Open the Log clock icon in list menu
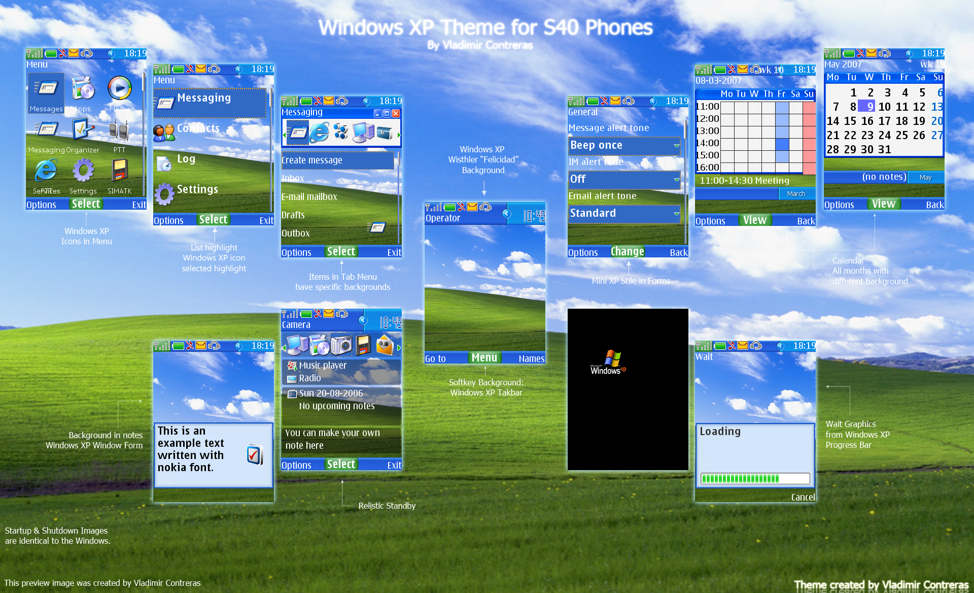Viewport: 974px width, 593px height. (x=164, y=163)
